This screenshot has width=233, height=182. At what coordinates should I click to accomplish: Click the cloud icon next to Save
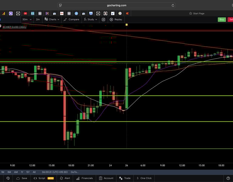(18, 178)
